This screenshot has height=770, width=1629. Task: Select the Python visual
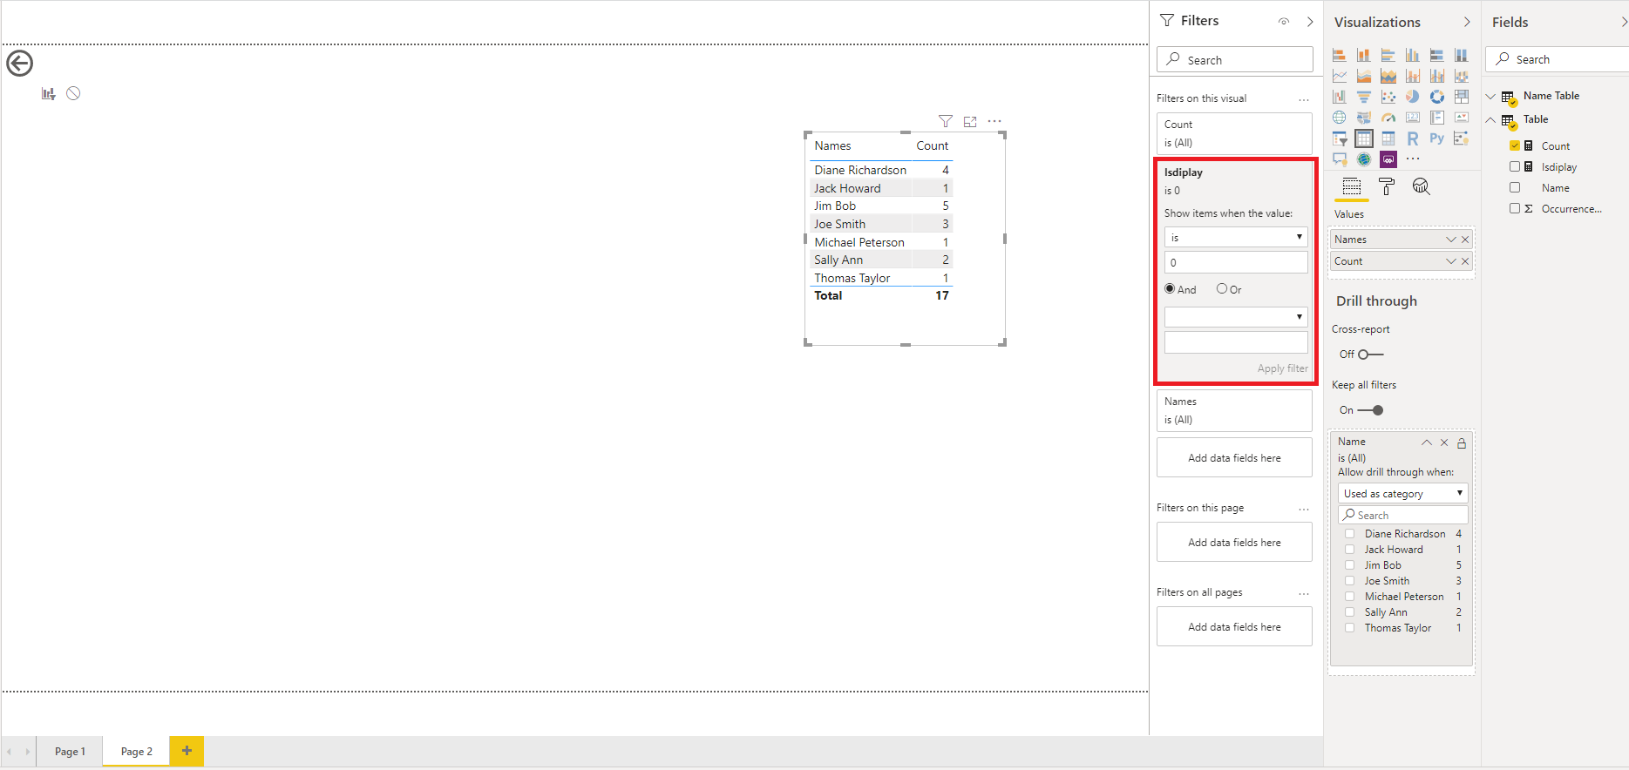1437,138
